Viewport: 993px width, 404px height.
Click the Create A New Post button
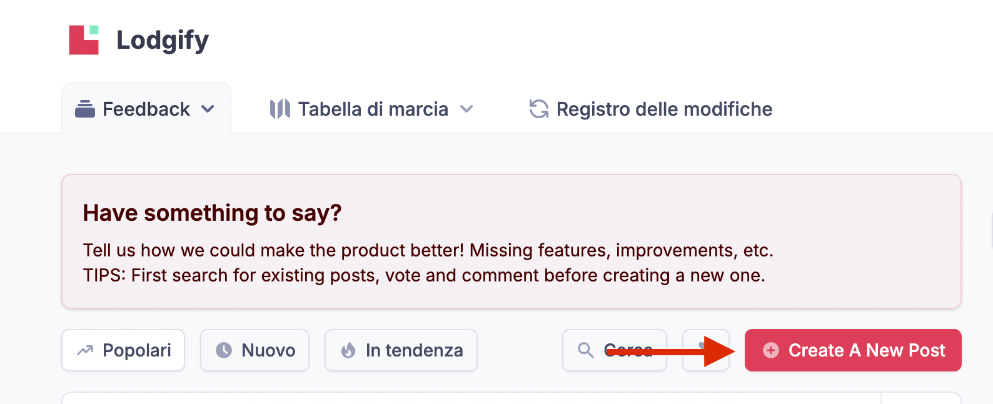click(853, 350)
